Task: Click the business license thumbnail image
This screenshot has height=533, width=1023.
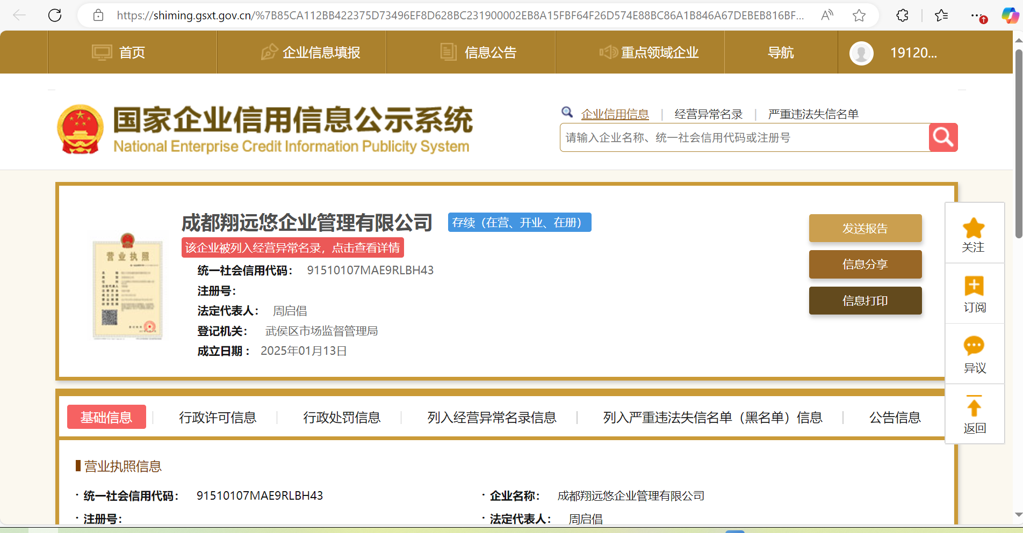Action: [x=127, y=287]
